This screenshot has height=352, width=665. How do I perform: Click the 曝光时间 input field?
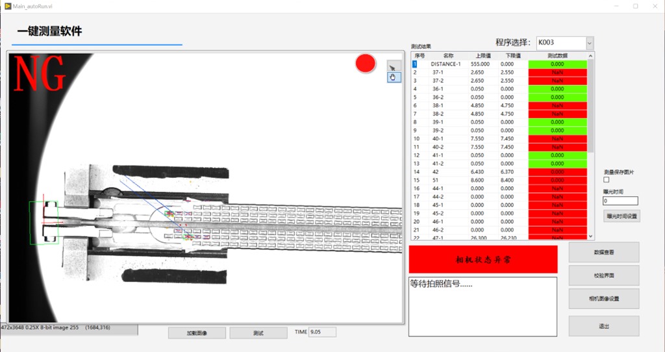[620, 201]
